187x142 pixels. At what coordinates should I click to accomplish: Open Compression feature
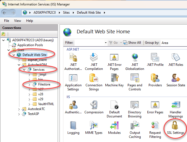94,107
